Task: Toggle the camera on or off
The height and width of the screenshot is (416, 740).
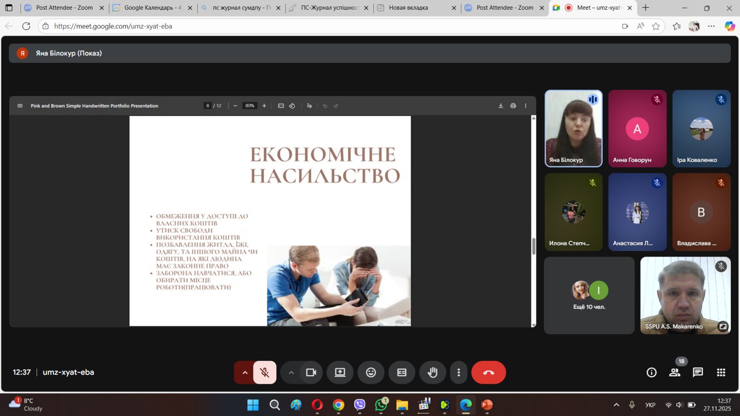Action: coord(311,373)
